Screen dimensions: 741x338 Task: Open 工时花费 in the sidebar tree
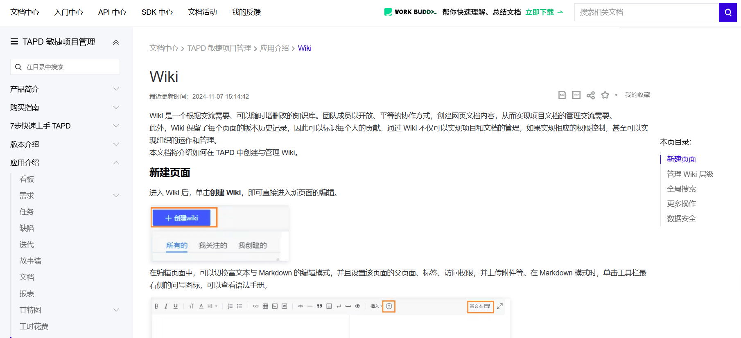point(34,327)
